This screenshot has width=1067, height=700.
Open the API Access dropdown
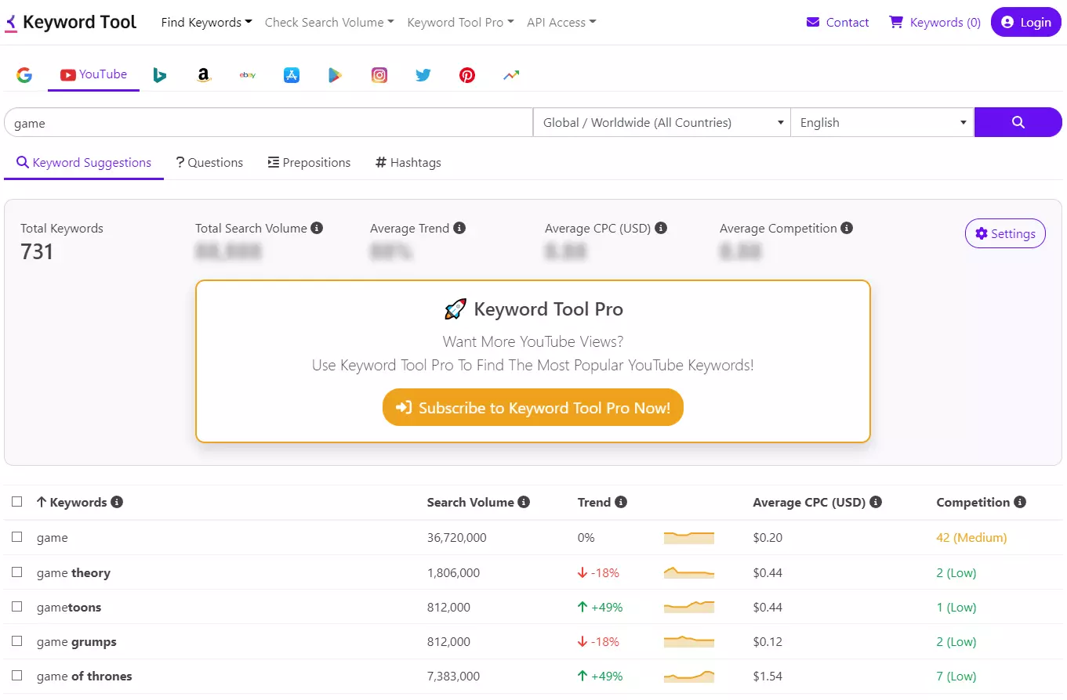561,22
